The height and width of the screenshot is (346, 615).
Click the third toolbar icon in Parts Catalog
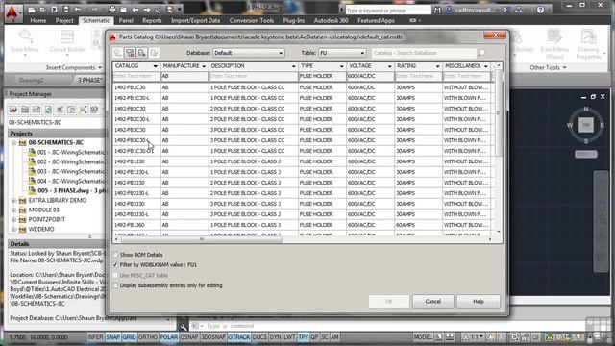(x=142, y=53)
